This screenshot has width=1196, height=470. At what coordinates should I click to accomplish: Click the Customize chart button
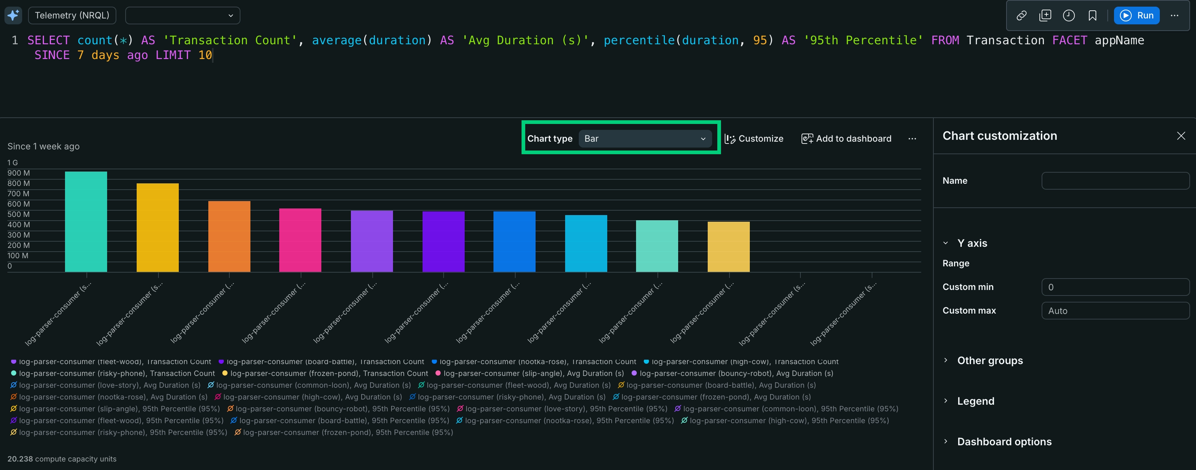point(754,139)
